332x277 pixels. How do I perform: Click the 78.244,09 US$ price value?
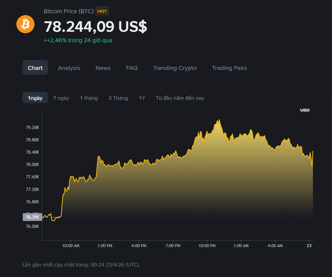[x=95, y=26]
